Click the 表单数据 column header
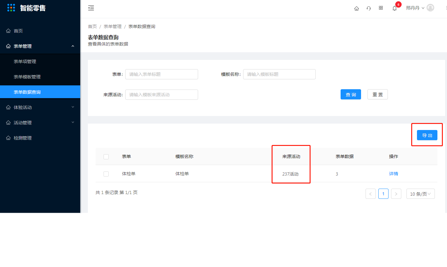The width and height of the screenshot is (447, 267). coord(344,156)
